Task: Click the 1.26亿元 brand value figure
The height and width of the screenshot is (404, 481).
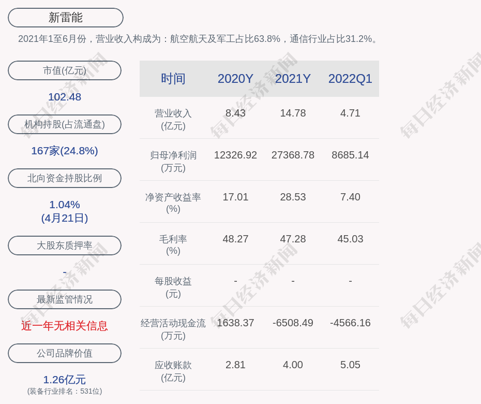Action: (65, 380)
